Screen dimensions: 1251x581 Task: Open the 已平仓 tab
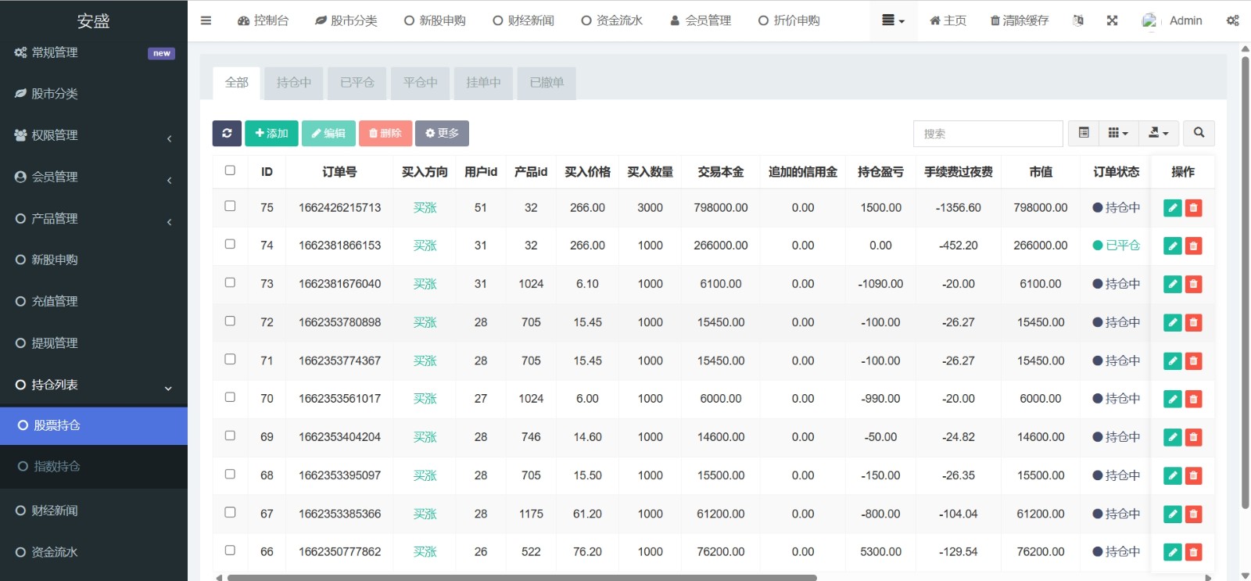[357, 83]
